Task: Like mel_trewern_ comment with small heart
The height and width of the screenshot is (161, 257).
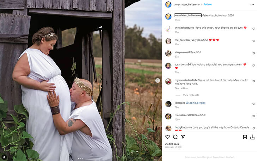Action: pos(253,41)
